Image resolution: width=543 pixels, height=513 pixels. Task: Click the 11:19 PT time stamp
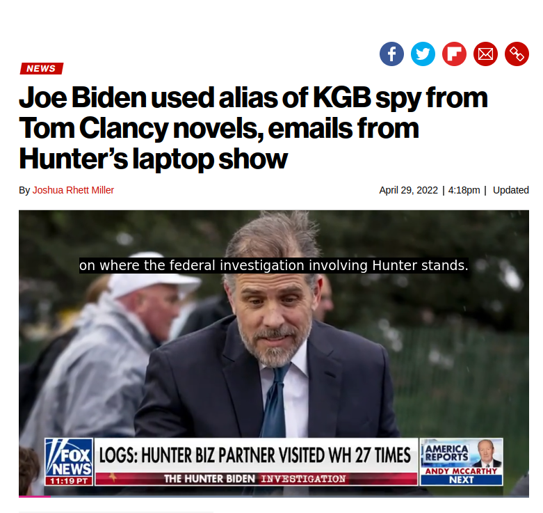tap(69, 481)
